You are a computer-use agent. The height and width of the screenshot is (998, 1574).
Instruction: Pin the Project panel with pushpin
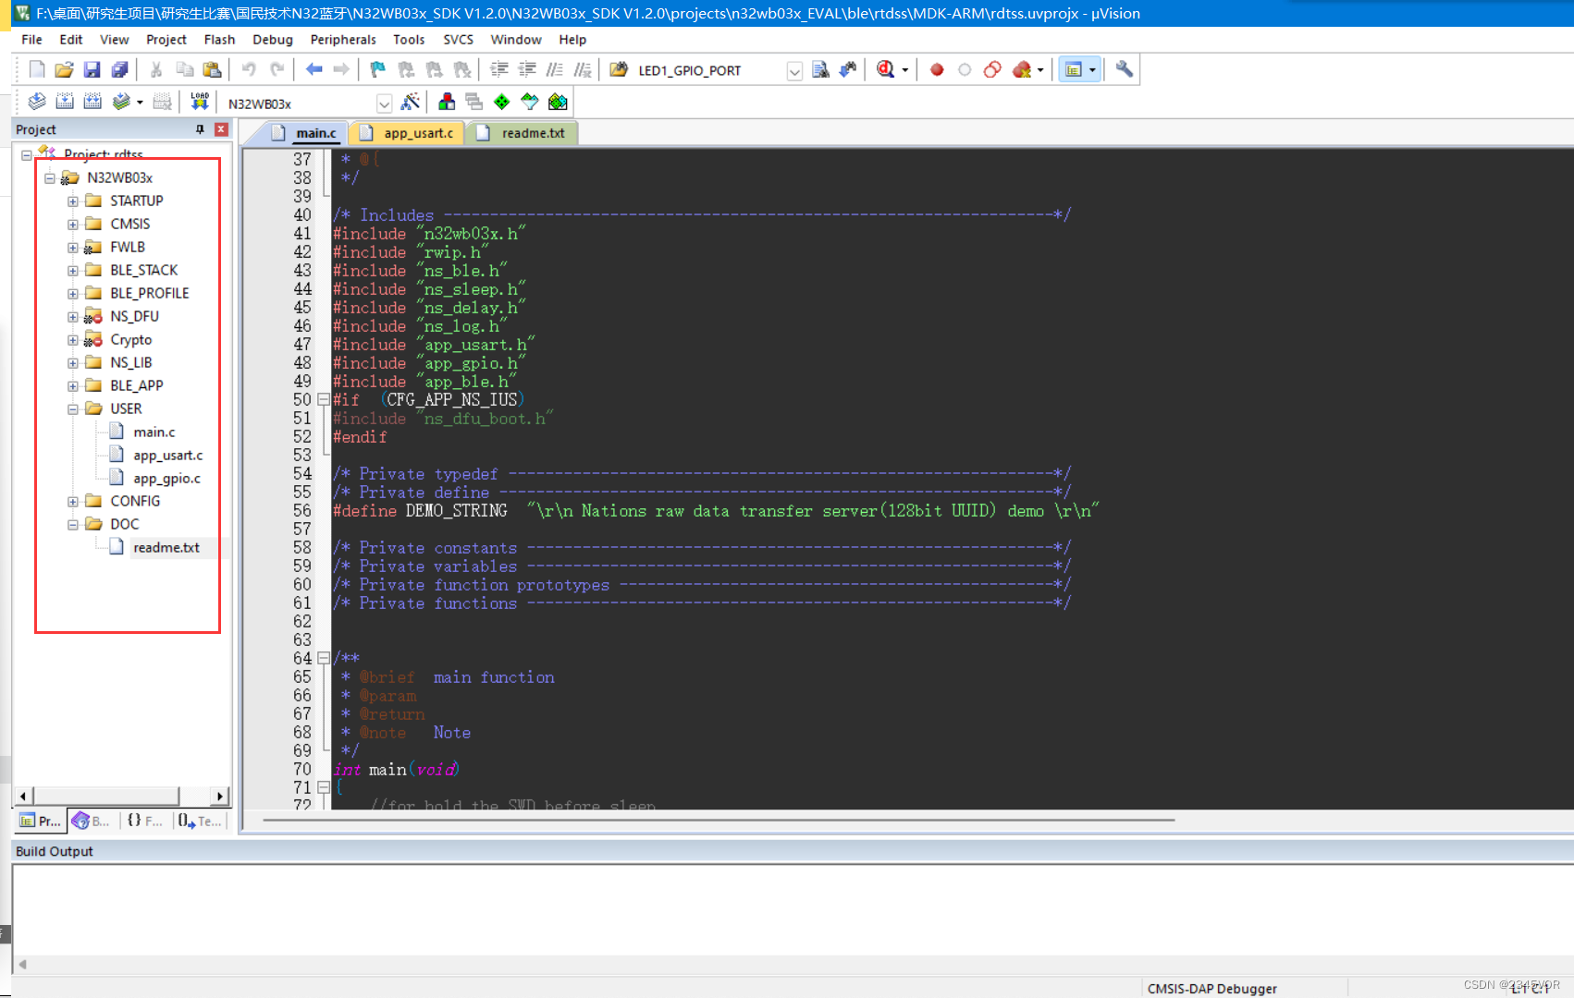pos(200,129)
